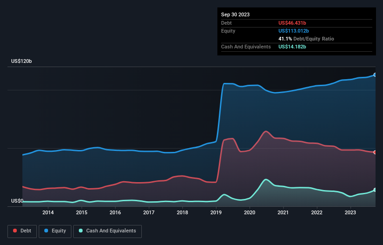383x245 pixels.
Task: Click the Debt label in tooltip
Action: (x=226, y=23)
